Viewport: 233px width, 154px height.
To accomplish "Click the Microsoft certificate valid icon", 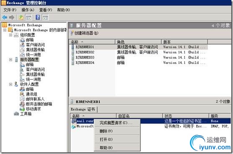I will coord(74,126).
